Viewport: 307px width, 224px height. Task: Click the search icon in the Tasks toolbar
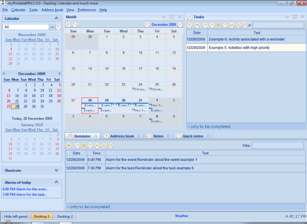[x=232, y=25]
